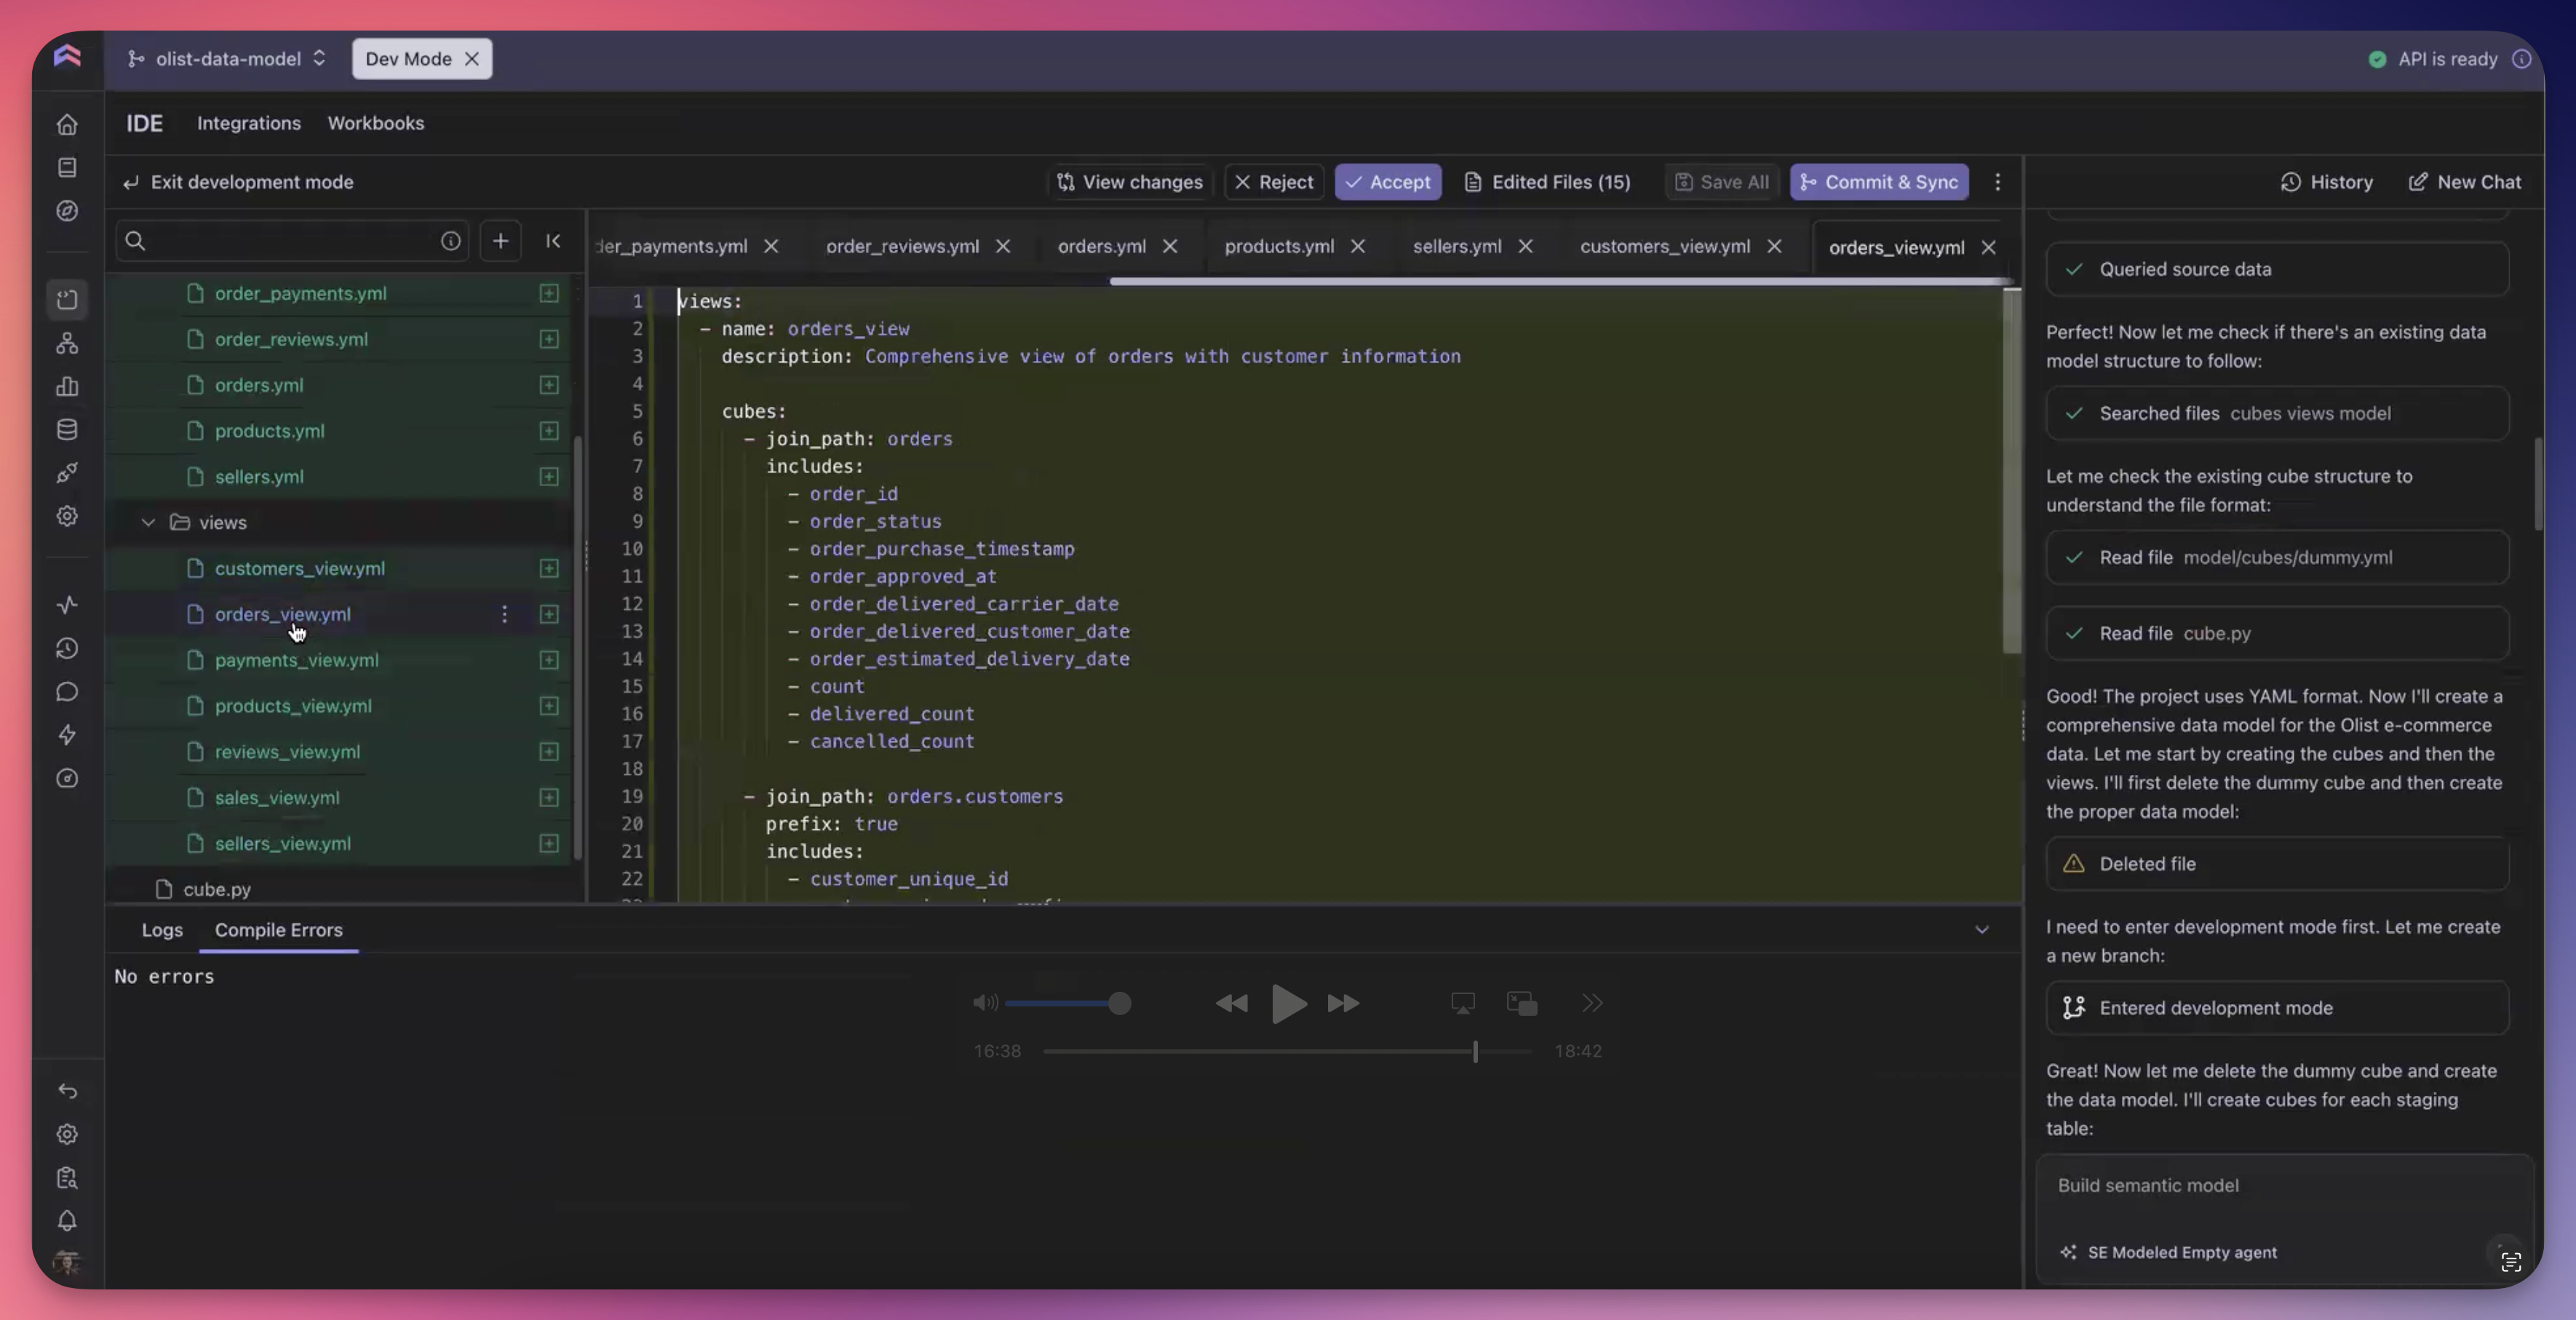Image resolution: width=2576 pixels, height=1320 pixels.
Task: Click the home icon in left sidebar
Action: [67, 125]
